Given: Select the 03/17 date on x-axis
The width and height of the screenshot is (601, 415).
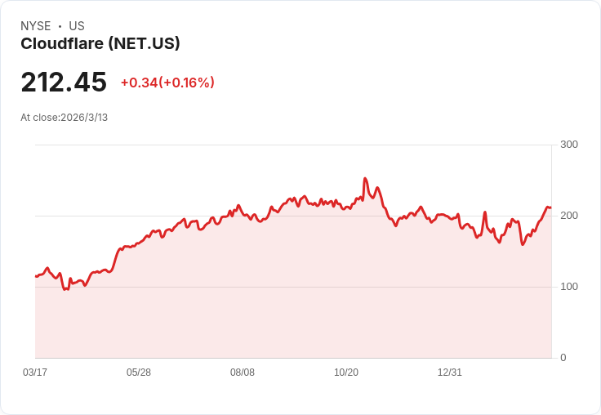Looking at the screenshot, I should pos(35,373).
